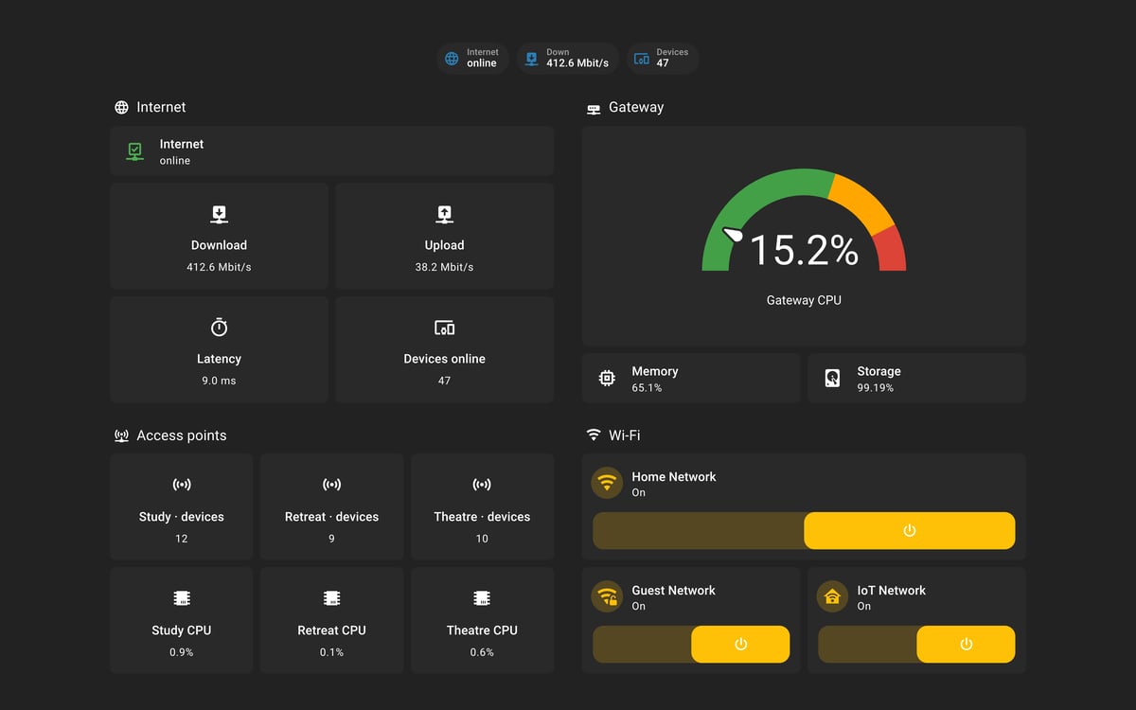Open the Memory 65.1% card
The height and width of the screenshot is (710, 1136).
[691, 379]
